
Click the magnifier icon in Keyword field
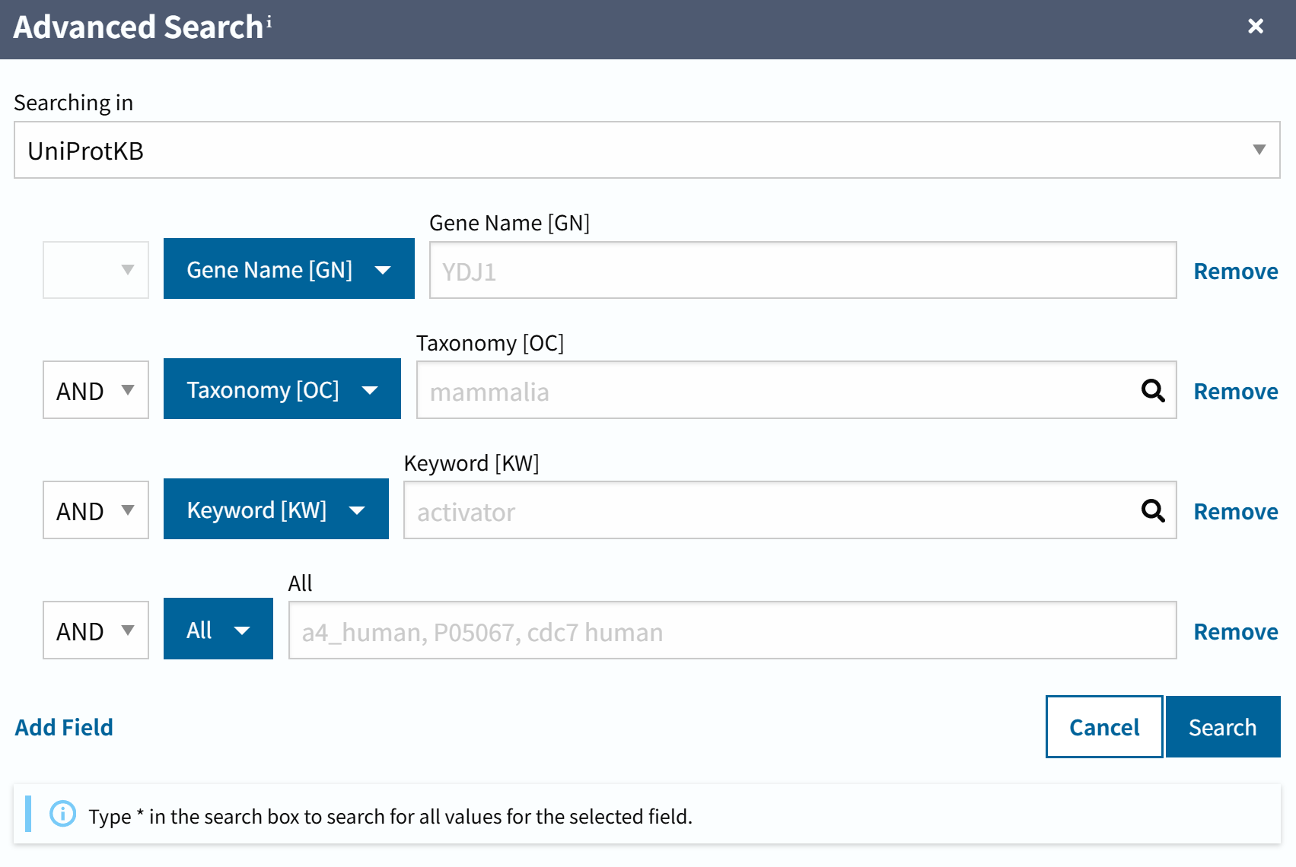1154,511
